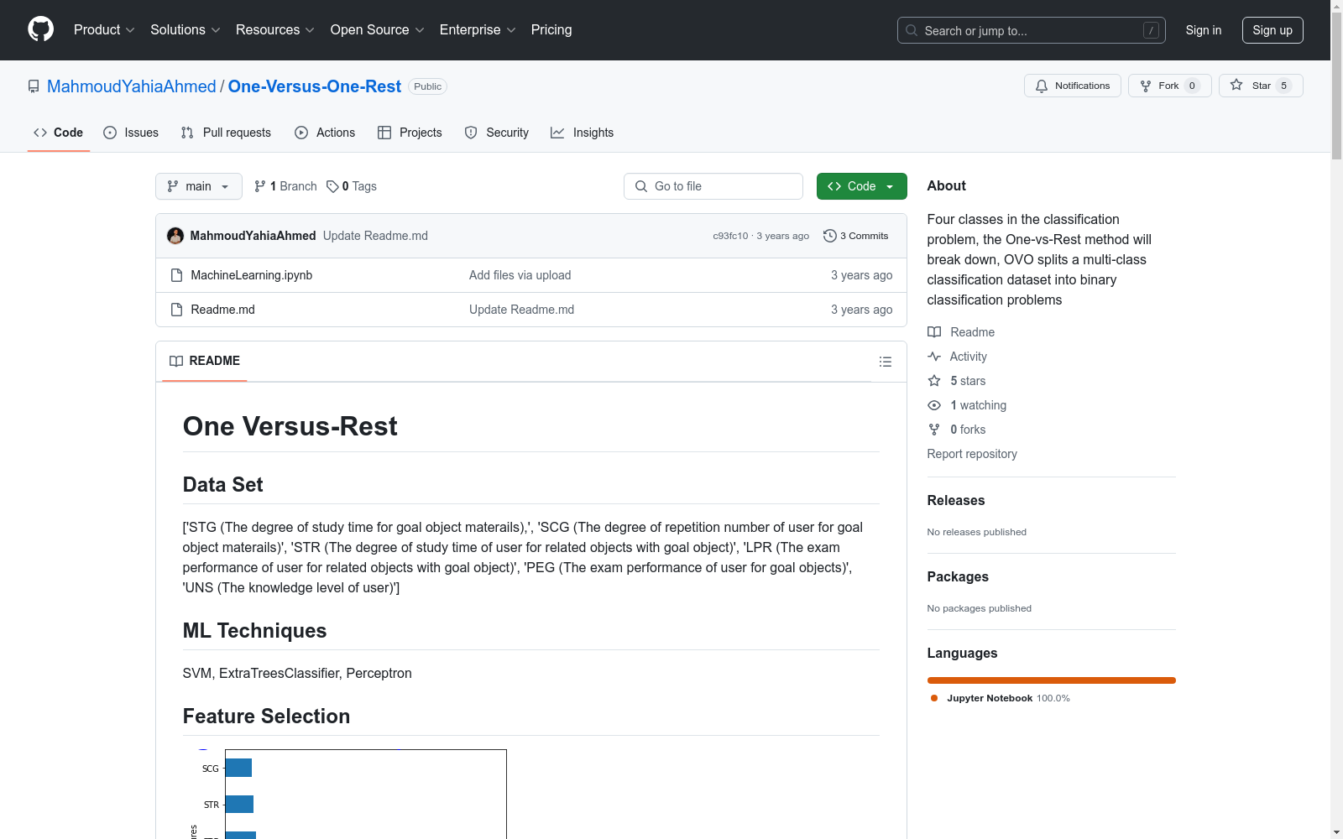Expand the Open Source menu

tap(378, 29)
